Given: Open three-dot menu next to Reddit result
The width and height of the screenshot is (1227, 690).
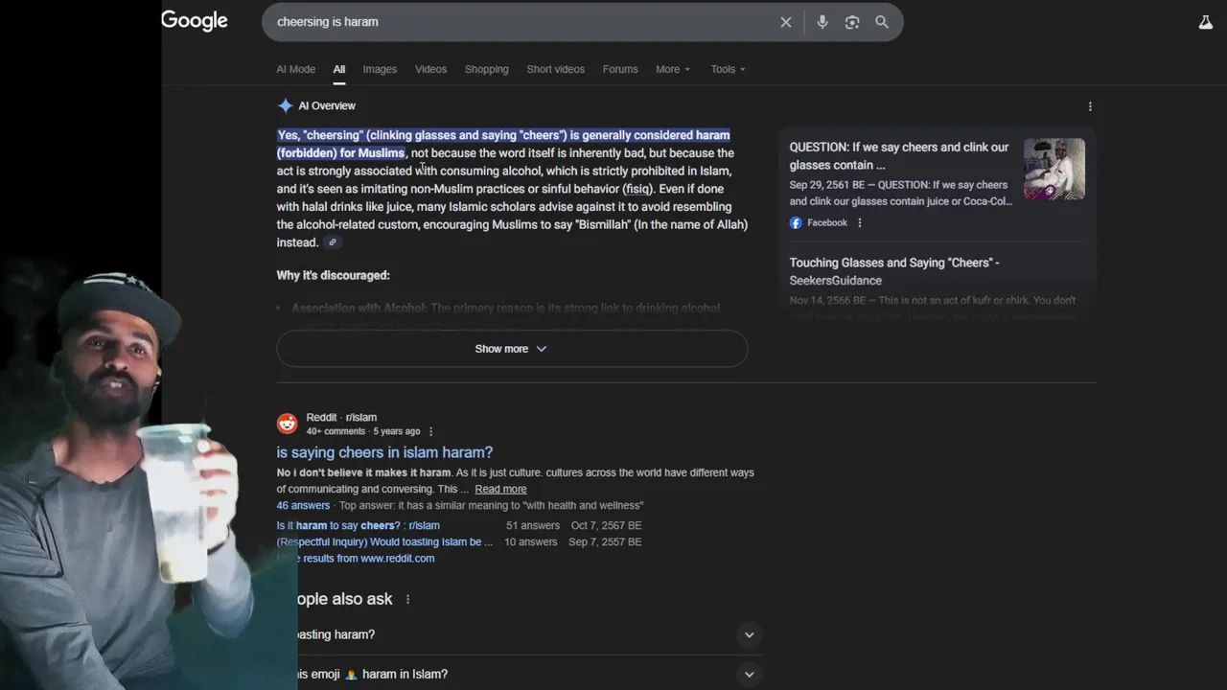Looking at the screenshot, I should pyautogui.click(x=430, y=431).
